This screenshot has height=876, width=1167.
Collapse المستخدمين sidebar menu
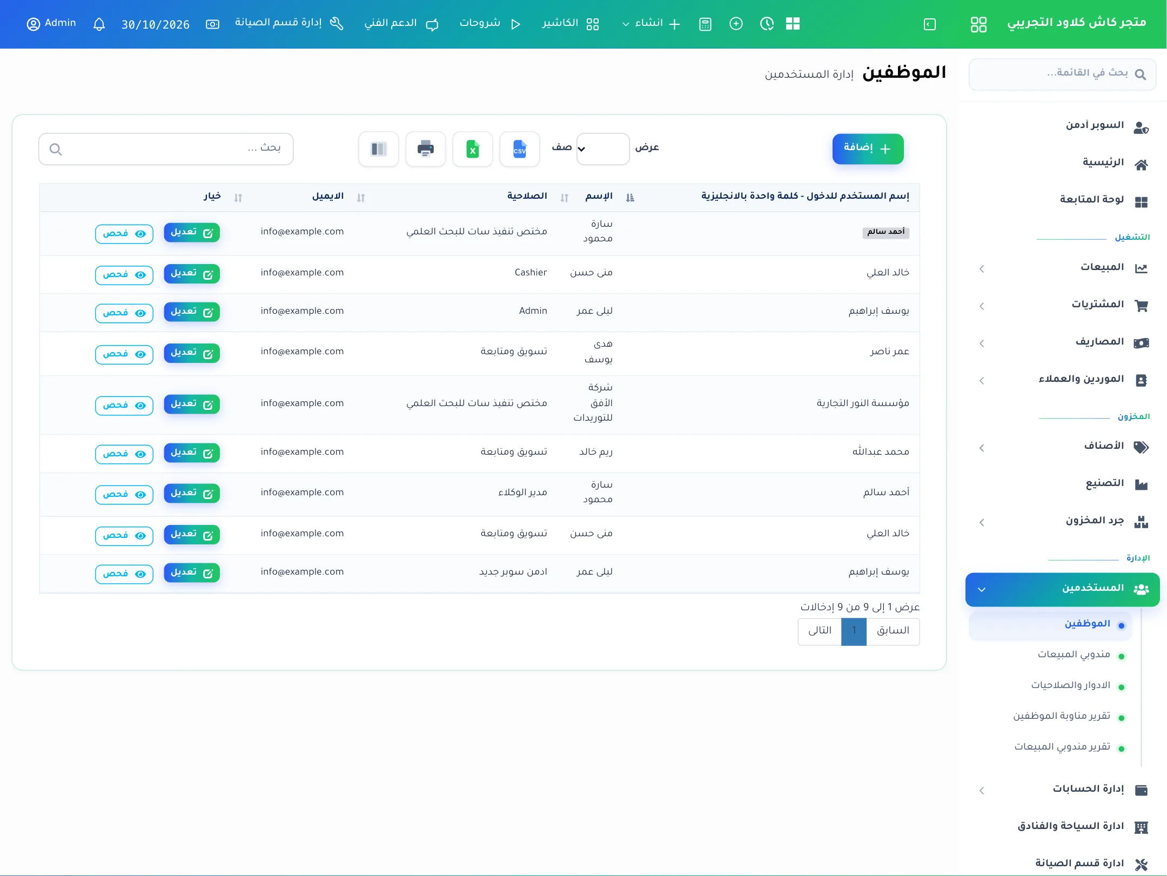(x=1062, y=589)
